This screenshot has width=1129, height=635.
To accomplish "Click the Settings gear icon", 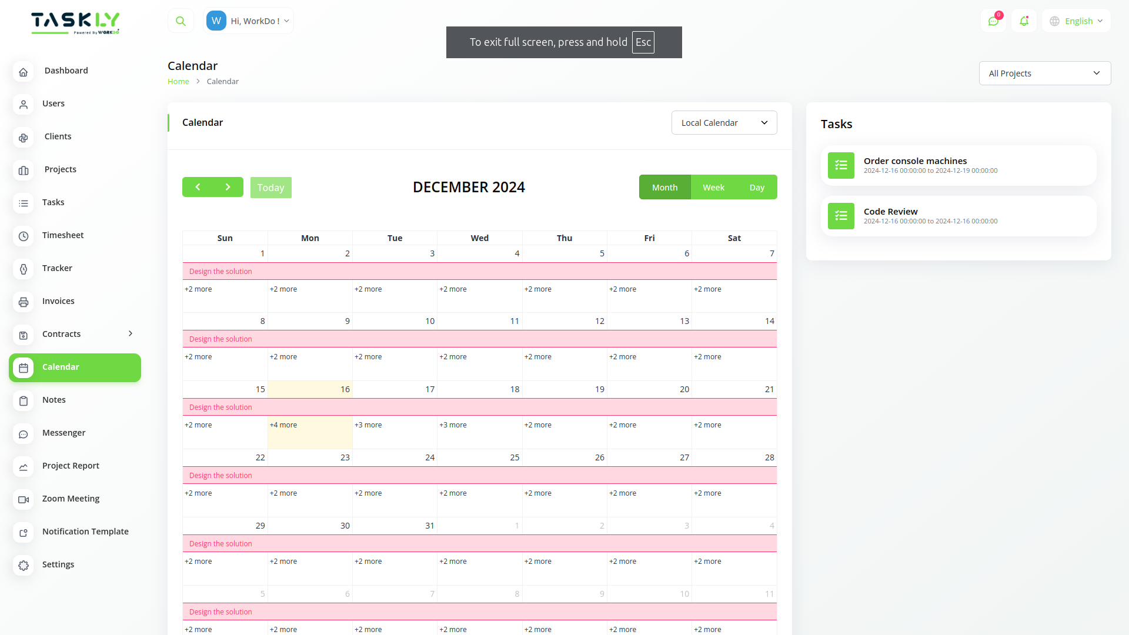I will pyautogui.click(x=24, y=565).
